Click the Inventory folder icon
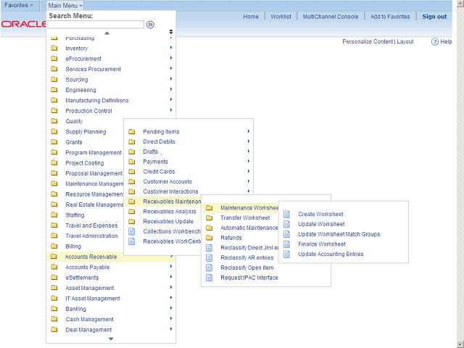Viewport: 464px width, 348px height. coord(54,49)
